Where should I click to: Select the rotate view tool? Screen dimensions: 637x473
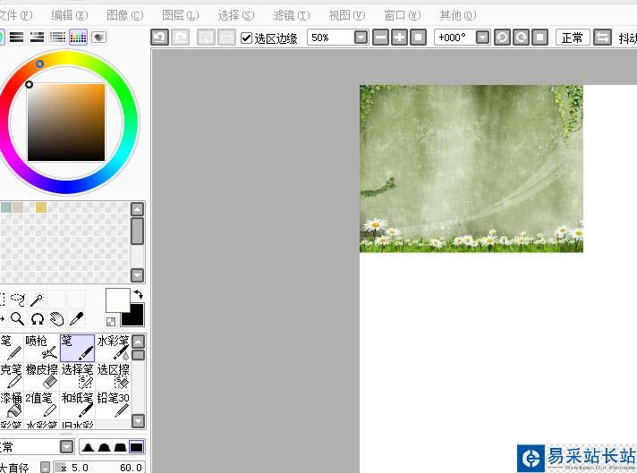pos(37,319)
